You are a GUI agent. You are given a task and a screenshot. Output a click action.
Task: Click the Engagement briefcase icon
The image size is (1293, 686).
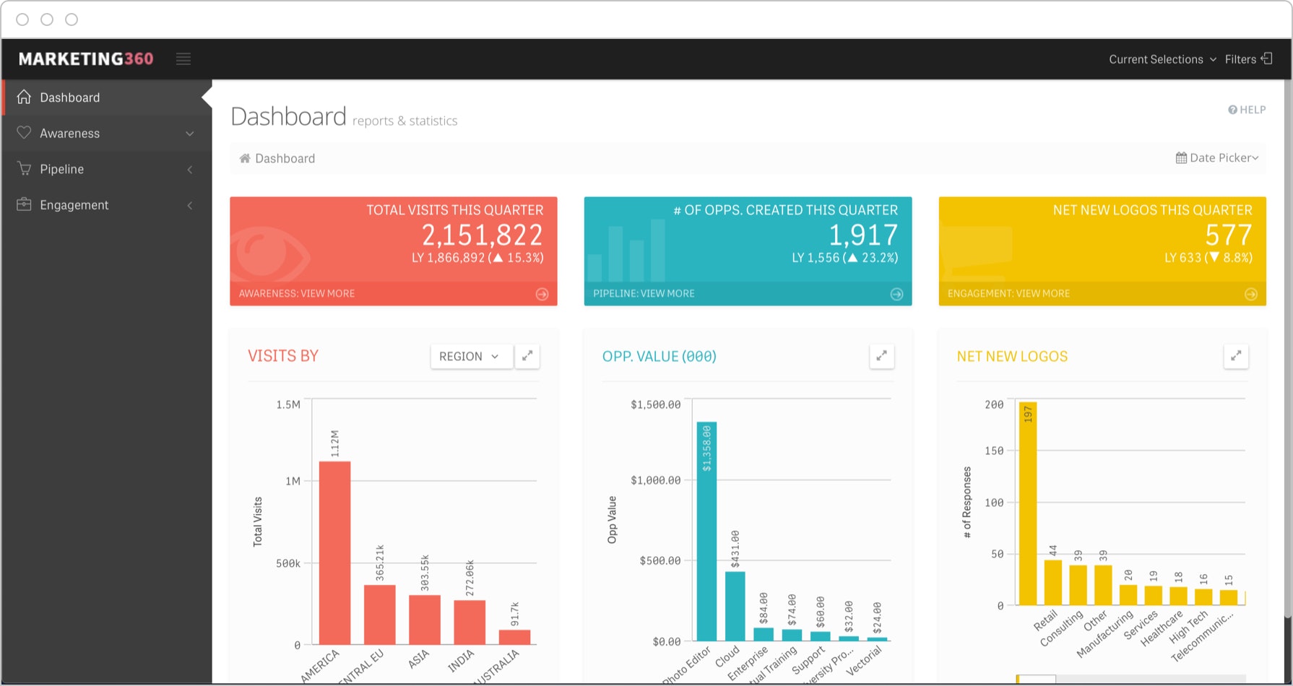24,204
